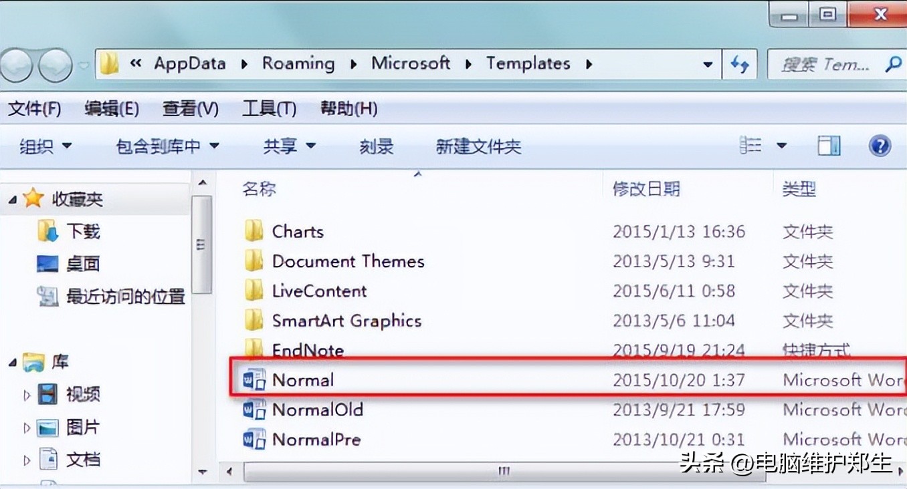Screen dimensions: 907x489
Task: Click the AppData breadcrumb in address bar
Action: click(x=190, y=64)
